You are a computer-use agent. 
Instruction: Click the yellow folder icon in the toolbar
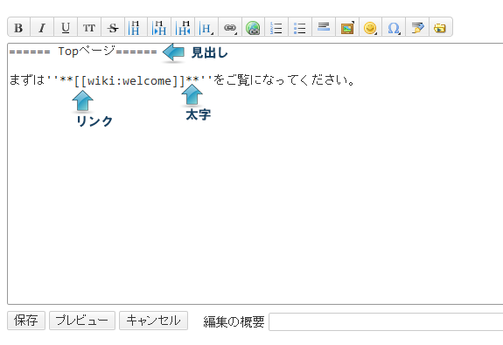(440, 28)
